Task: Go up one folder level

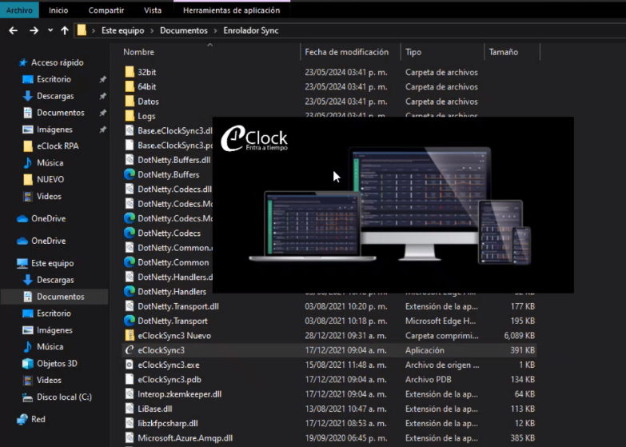Action: [x=65, y=30]
